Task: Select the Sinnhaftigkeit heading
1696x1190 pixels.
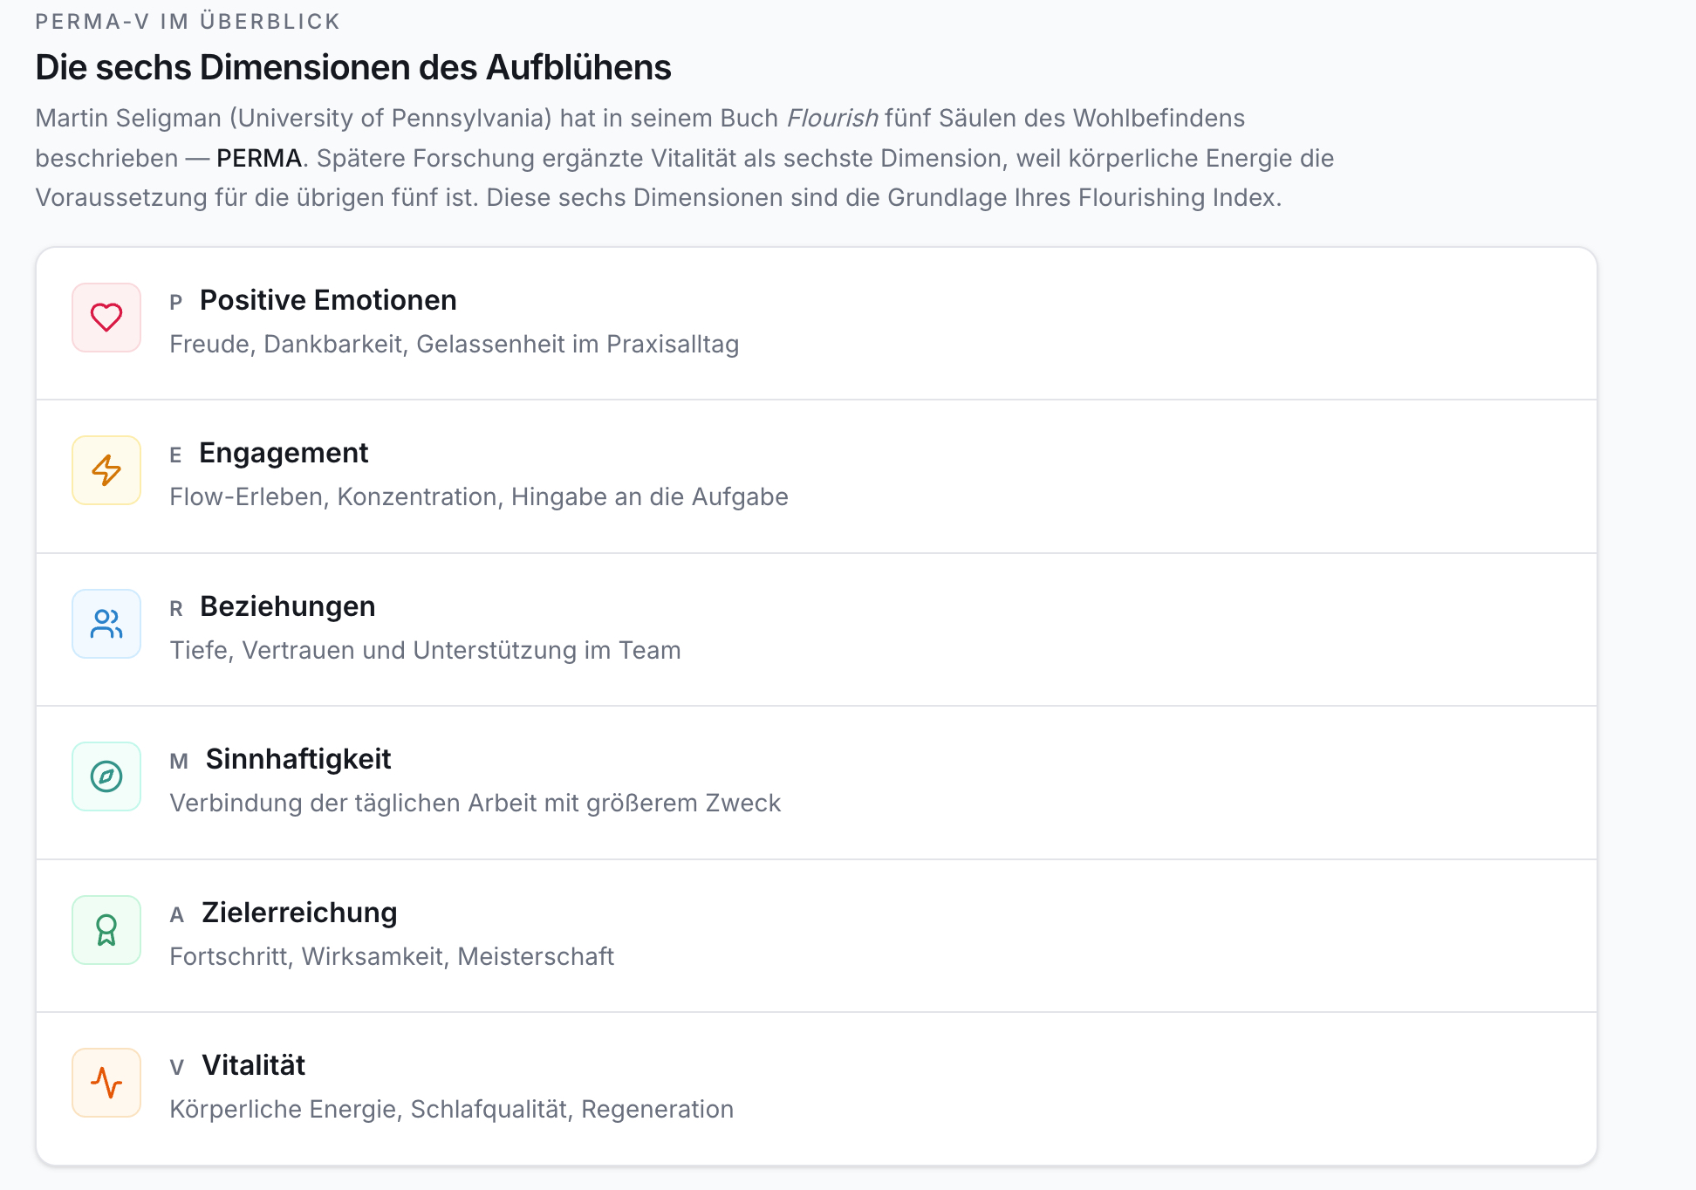Action: 298,759
